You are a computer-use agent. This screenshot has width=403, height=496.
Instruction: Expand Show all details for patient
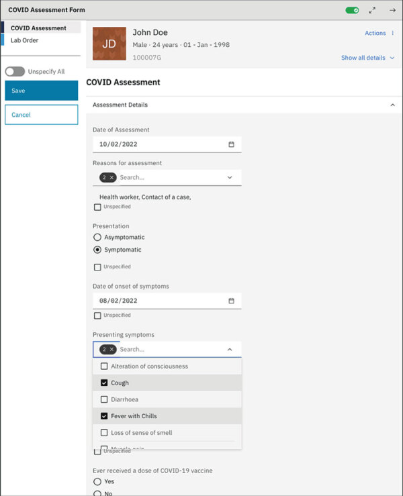point(367,58)
